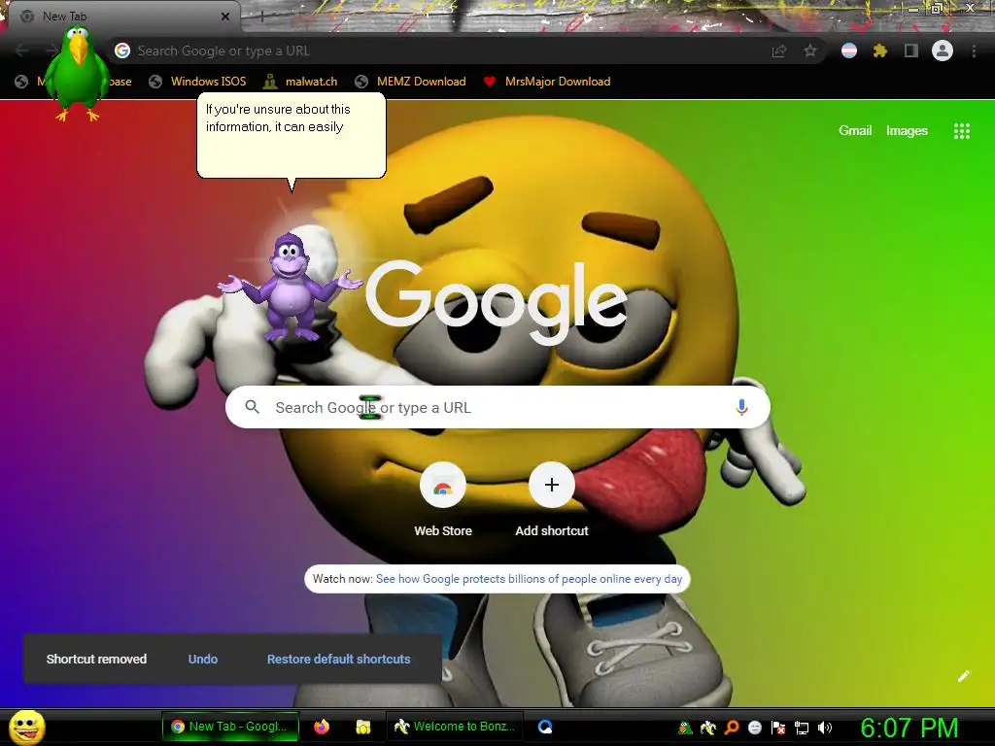Click the Google logo
The image size is (995, 746).
pyautogui.click(x=497, y=303)
